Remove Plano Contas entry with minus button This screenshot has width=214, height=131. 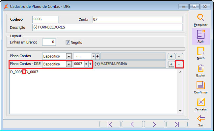pyautogui.click(x=179, y=56)
